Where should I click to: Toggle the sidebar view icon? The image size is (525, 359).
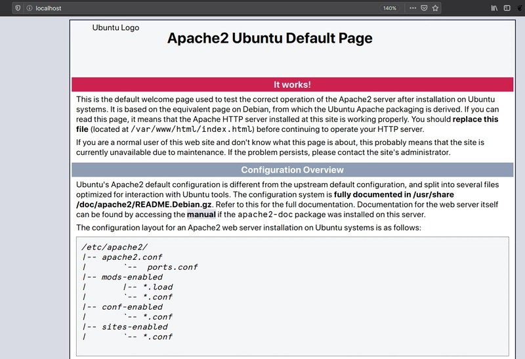507,8
